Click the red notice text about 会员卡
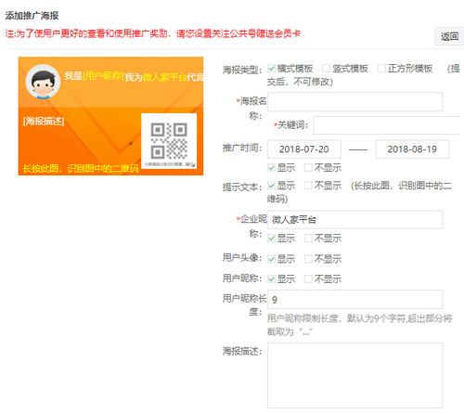464x414 pixels. click(153, 33)
